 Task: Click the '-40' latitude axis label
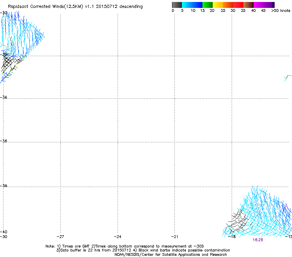point(4,232)
